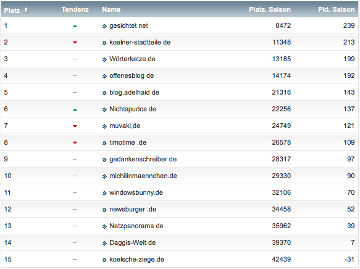360x269 pixels.
Task: Click neutral trend dash for Wörterkatze.de
Action: click(75, 59)
